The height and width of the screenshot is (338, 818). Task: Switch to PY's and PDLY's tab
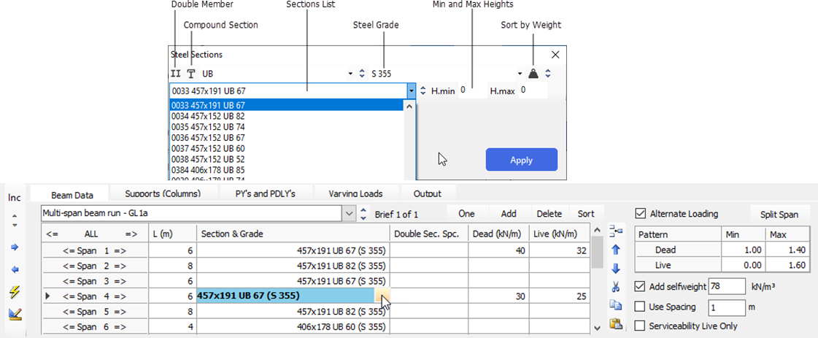click(266, 193)
